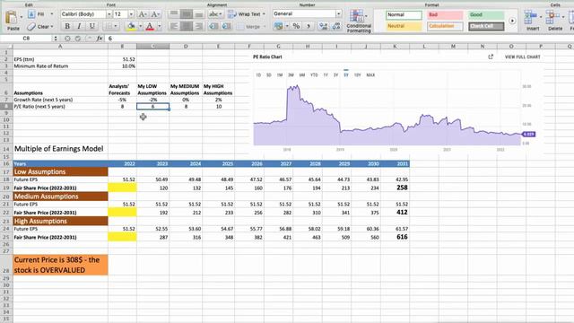Align text left
Image resolution: width=574 pixels, height=323 pixels.
174,26
